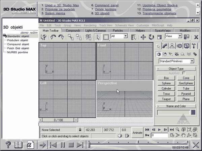
Task: Select Produženi objekti in the tree
Action: pyautogui.click(x=18, y=40)
